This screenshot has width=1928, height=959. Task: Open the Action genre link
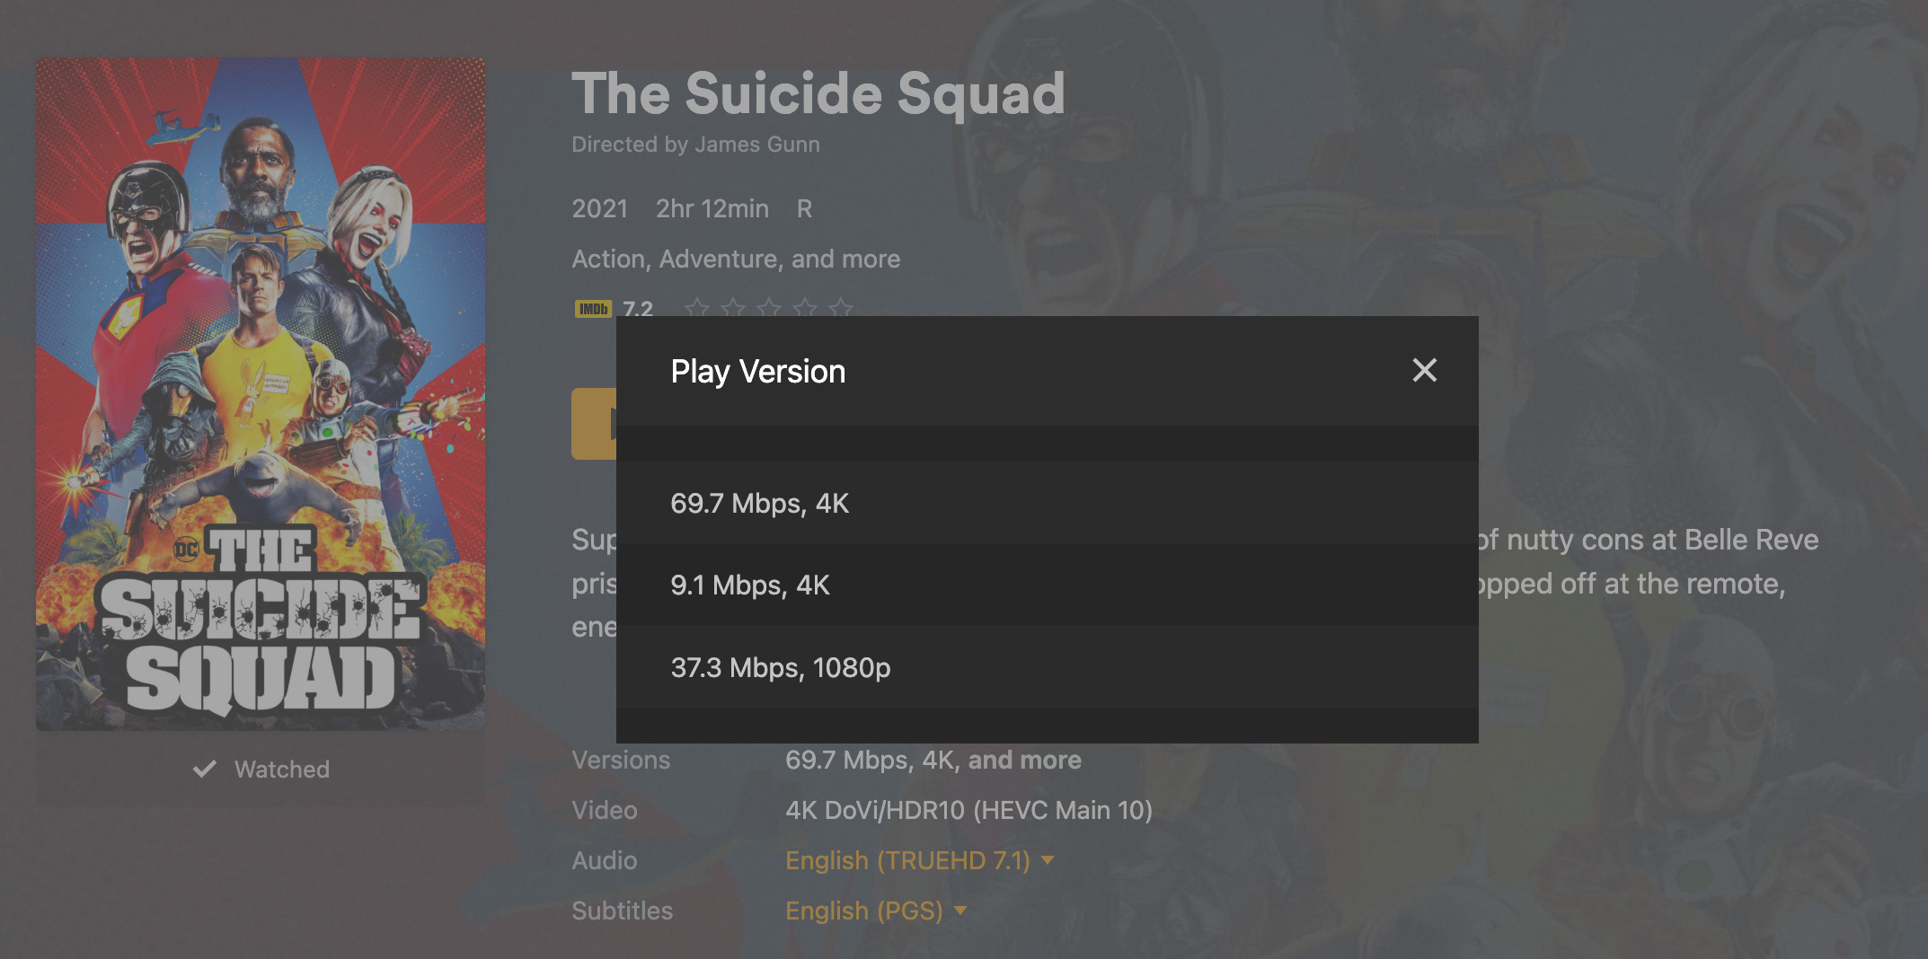(x=609, y=259)
